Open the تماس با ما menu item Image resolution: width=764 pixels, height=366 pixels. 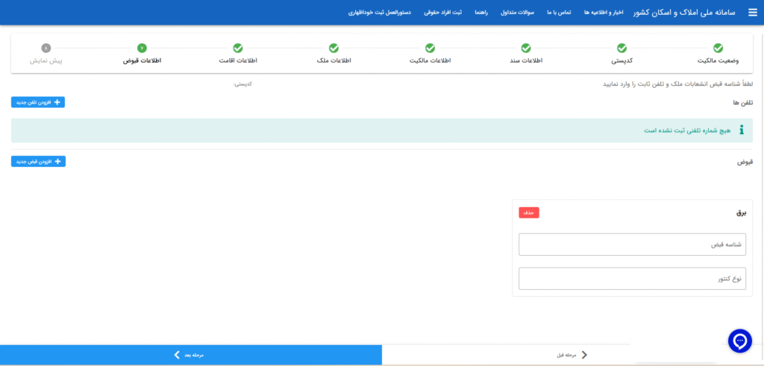point(559,13)
